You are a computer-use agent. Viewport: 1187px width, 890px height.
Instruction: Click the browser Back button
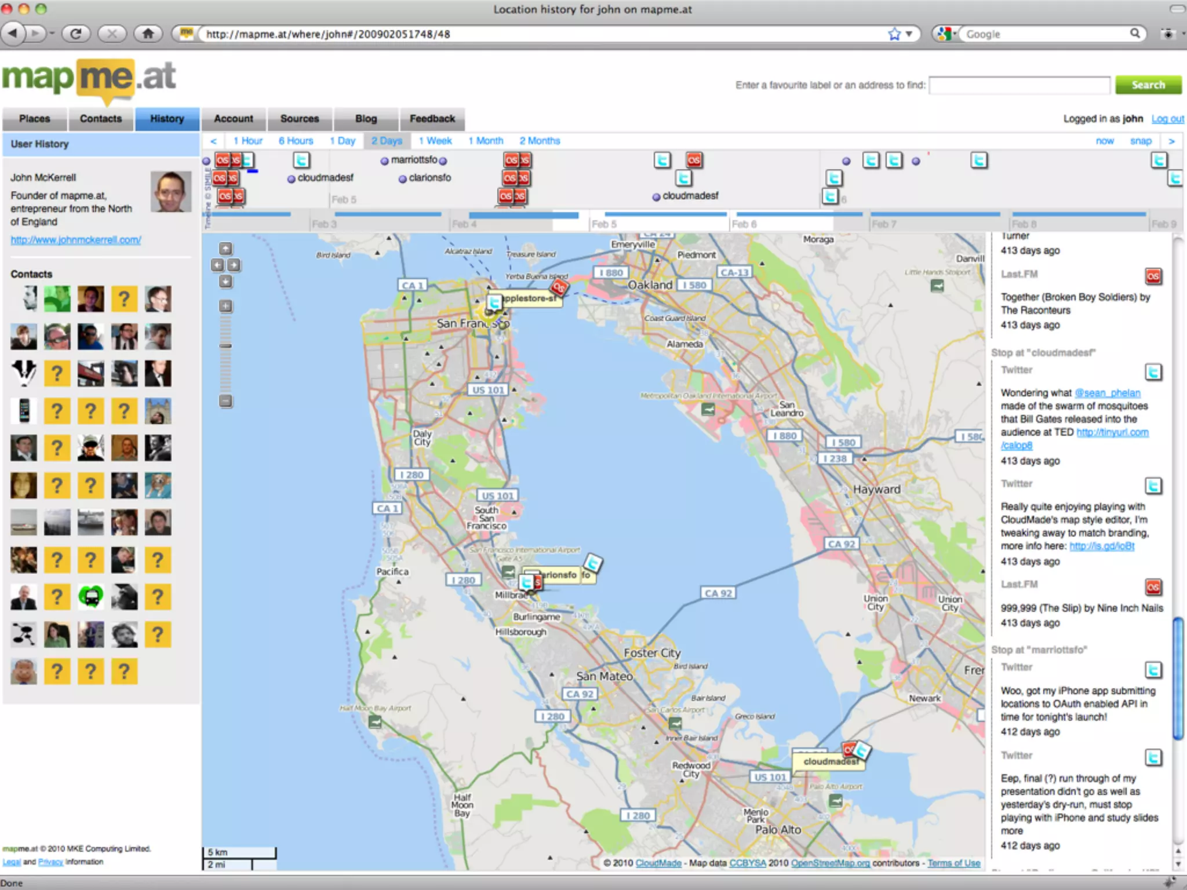point(14,34)
